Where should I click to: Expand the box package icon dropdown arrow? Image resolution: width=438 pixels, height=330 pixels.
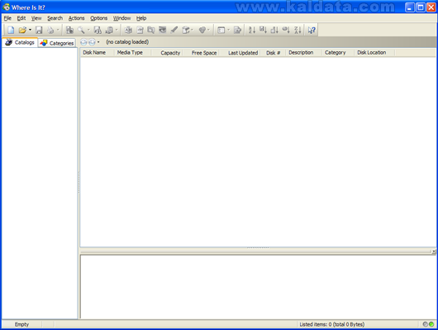click(193, 30)
